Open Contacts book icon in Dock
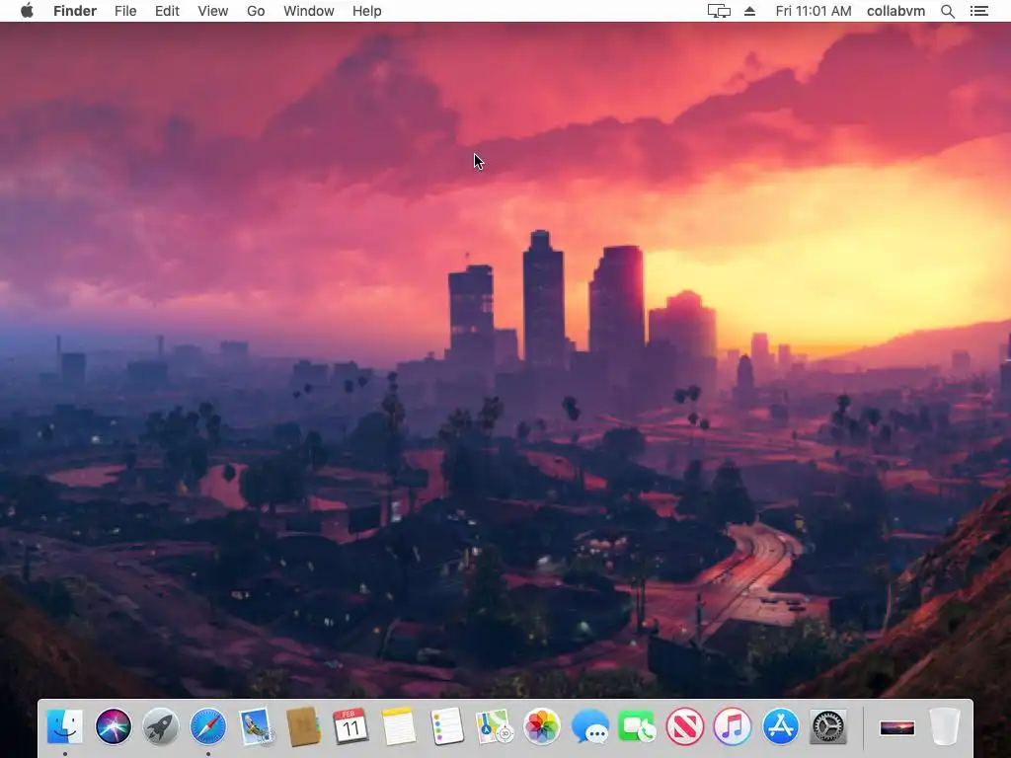1011x758 pixels. click(304, 726)
